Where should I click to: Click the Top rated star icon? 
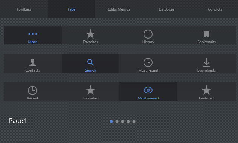tap(90, 90)
